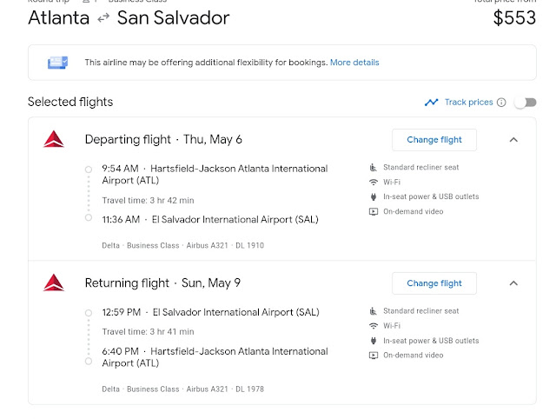Open the More details link

(354, 63)
